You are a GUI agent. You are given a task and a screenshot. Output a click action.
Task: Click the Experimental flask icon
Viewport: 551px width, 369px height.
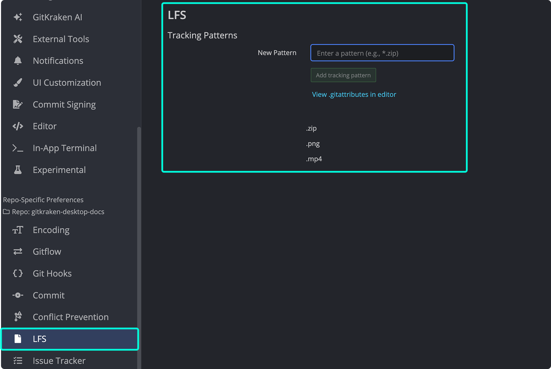(x=18, y=169)
